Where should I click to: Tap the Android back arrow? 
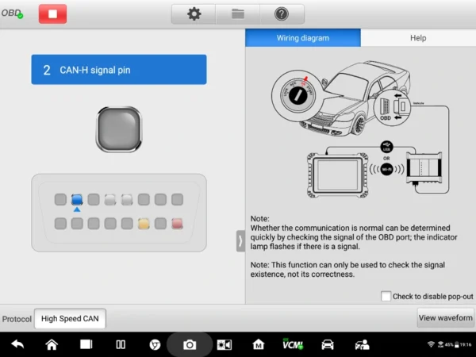coord(17,344)
